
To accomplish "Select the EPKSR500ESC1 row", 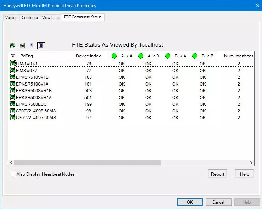I will [x=132, y=104].
